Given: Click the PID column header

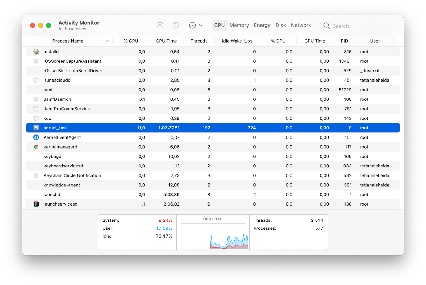Looking at the screenshot, I should tap(344, 41).
